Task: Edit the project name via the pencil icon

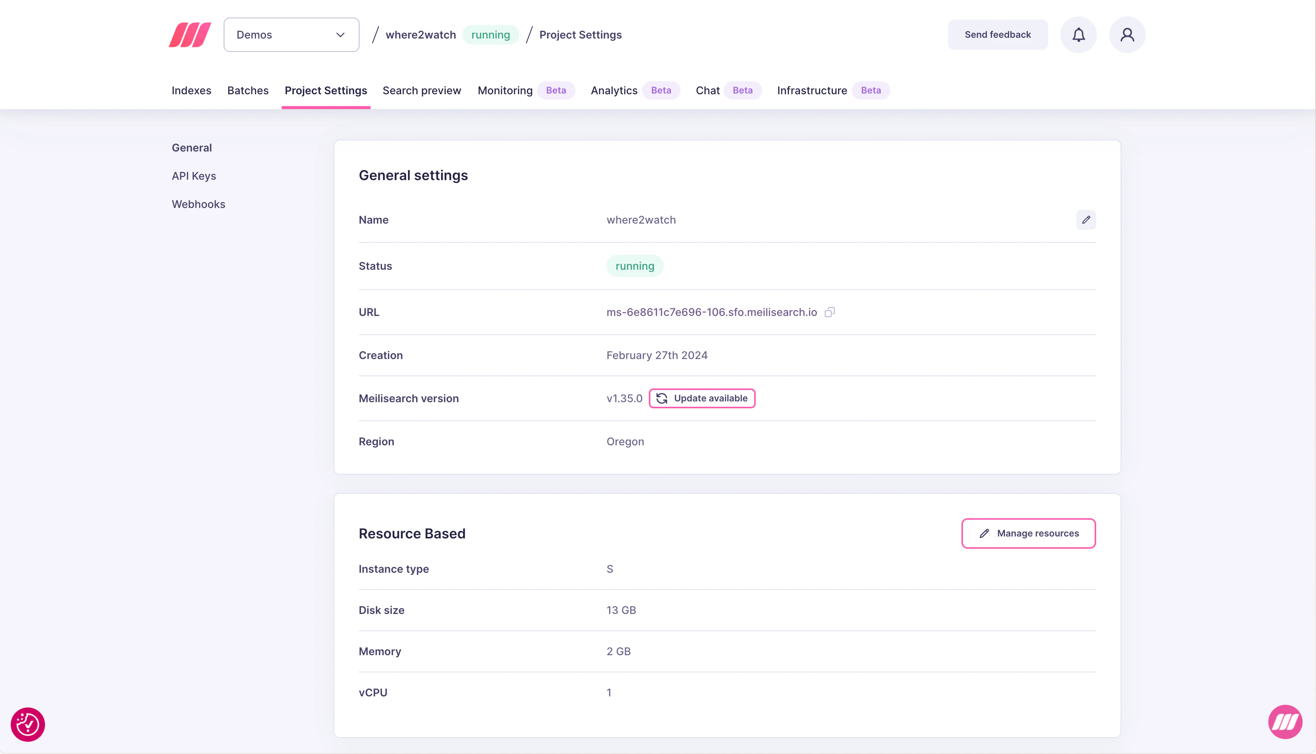Action: pos(1086,219)
